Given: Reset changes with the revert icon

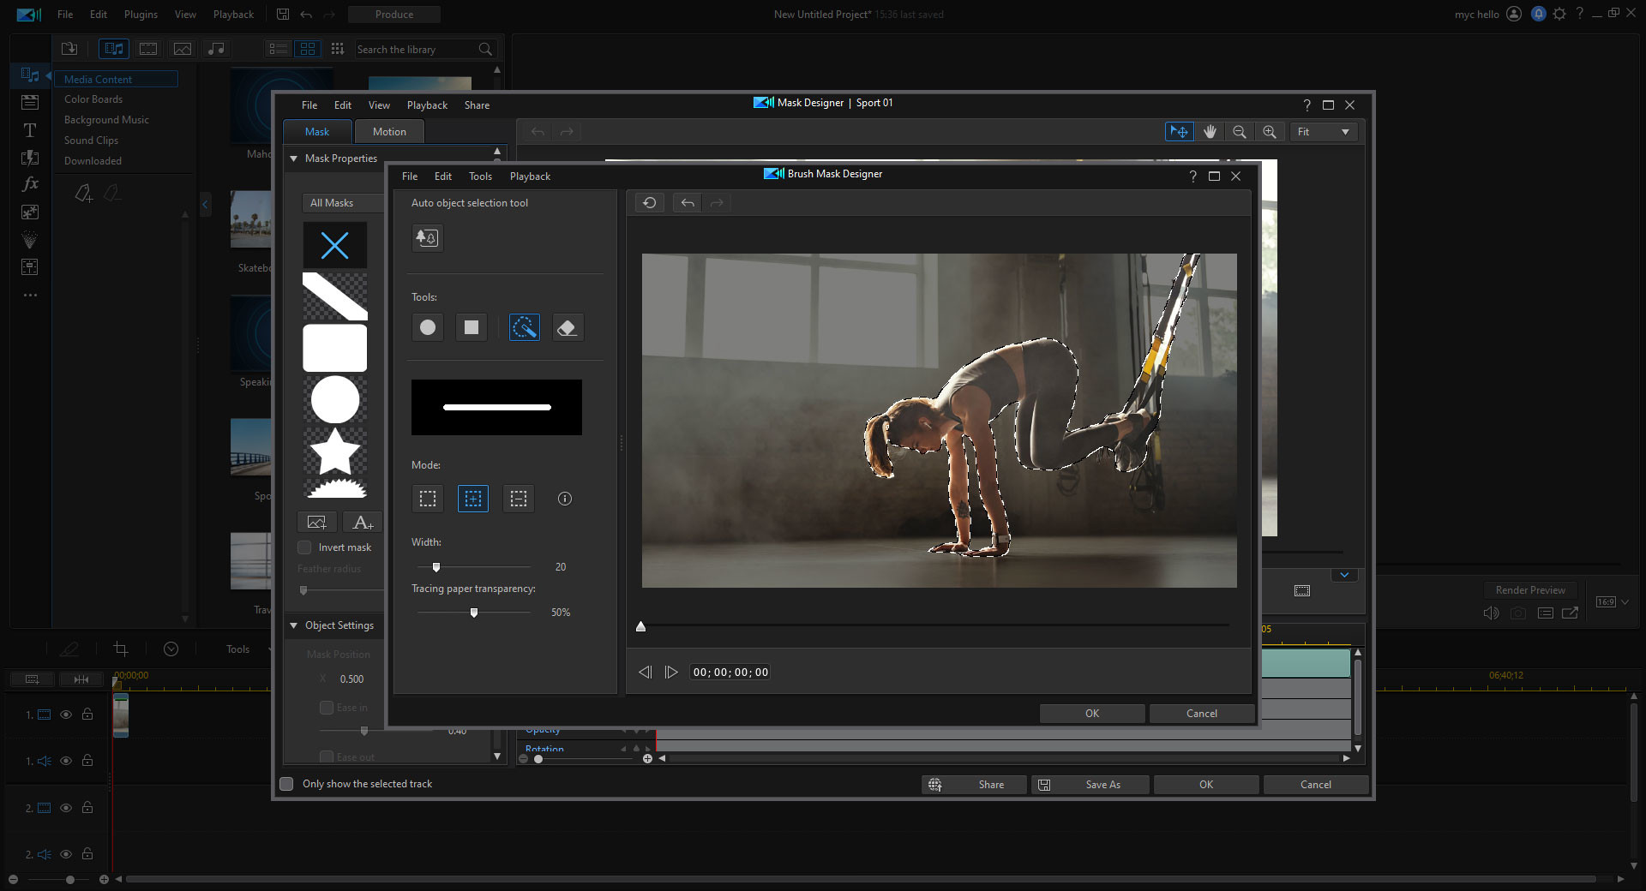Looking at the screenshot, I should [649, 202].
